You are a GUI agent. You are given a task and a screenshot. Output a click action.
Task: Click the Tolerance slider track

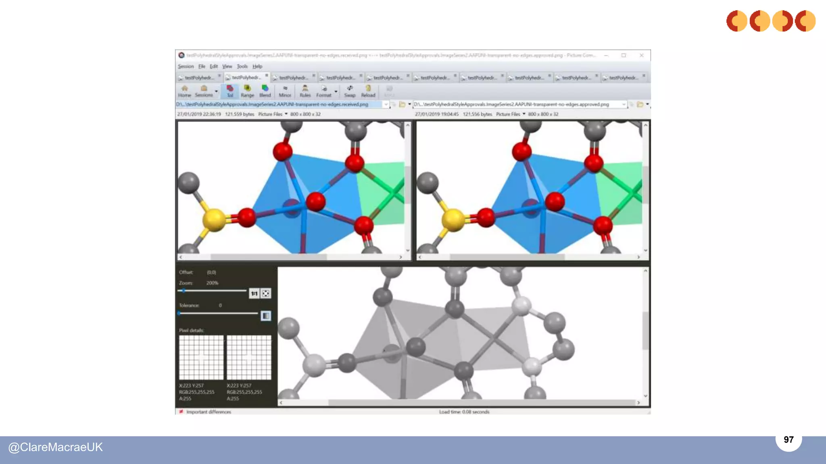pos(218,313)
